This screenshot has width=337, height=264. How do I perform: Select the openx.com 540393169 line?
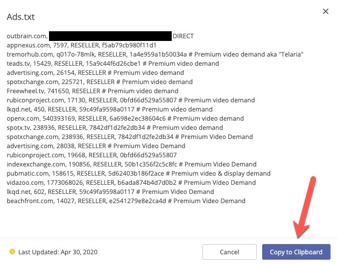(125, 119)
